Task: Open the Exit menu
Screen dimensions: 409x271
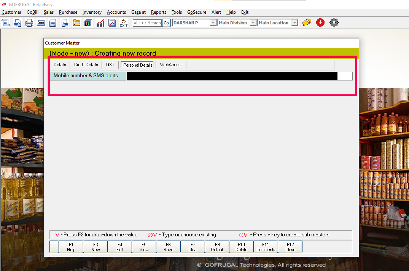Action: (x=245, y=12)
